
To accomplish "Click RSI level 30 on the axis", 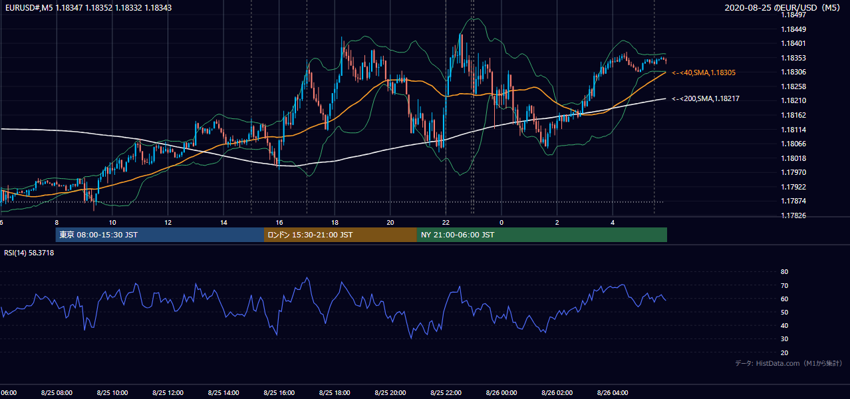I will tap(784, 339).
